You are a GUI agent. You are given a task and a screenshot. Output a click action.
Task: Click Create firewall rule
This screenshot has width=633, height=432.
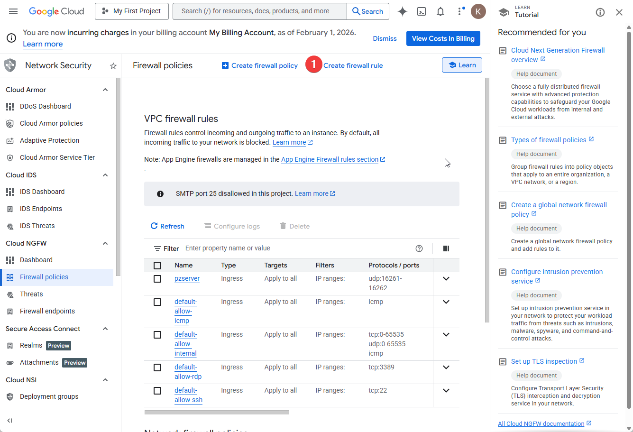pyautogui.click(x=353, y=66)
